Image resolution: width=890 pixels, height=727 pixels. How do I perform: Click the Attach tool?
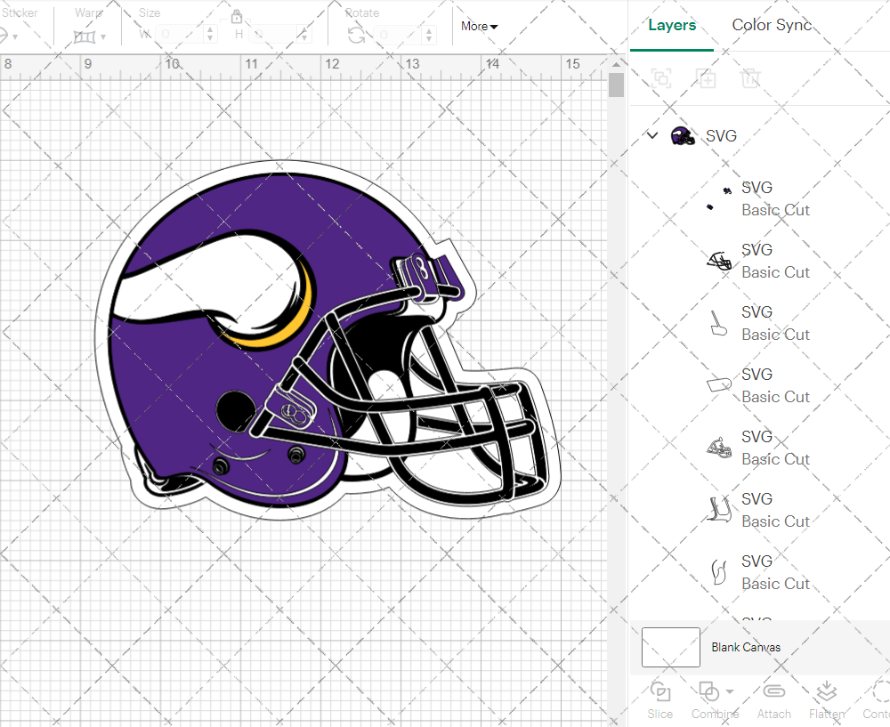773,700
